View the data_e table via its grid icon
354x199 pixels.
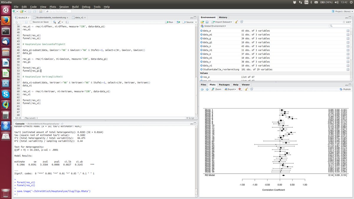[348, 31]
